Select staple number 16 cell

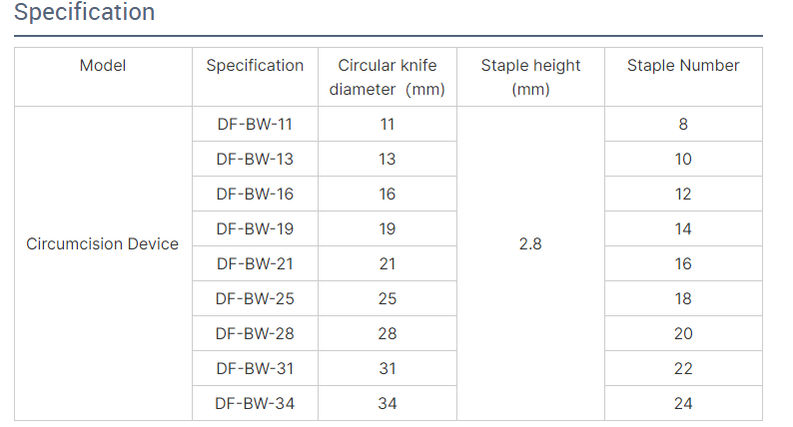coord(683,264)
